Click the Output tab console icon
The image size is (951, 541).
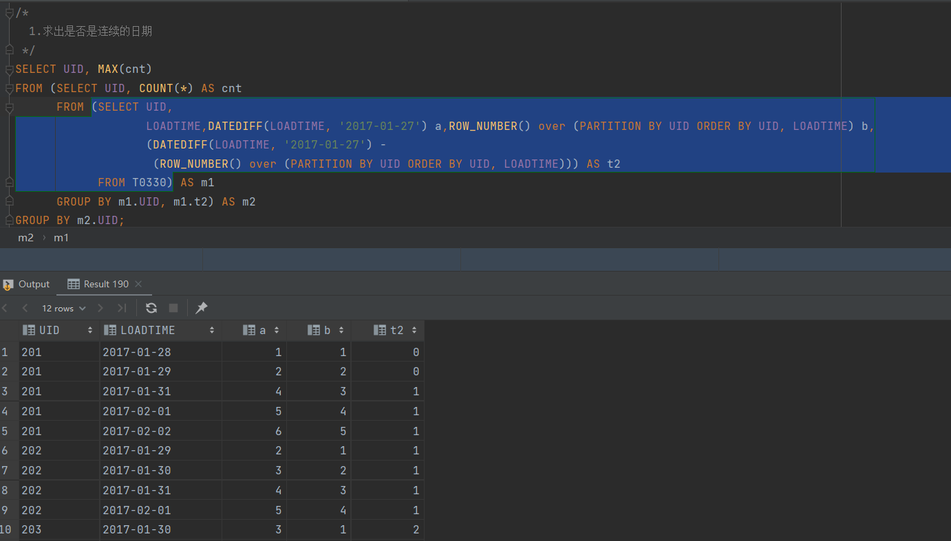coord(8,284)
